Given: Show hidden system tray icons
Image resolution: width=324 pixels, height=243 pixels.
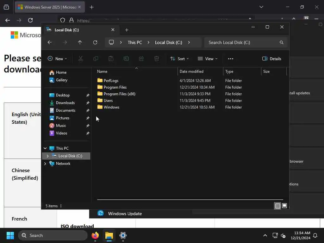Looking at the screenshot, I should [265, 235].
